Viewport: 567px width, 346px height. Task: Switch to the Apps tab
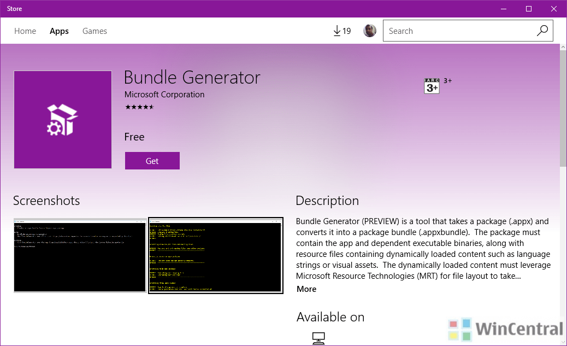[x=59, y=31]
